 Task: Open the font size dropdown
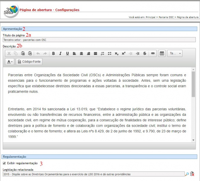pyautogui.click(x=175, y=53)
